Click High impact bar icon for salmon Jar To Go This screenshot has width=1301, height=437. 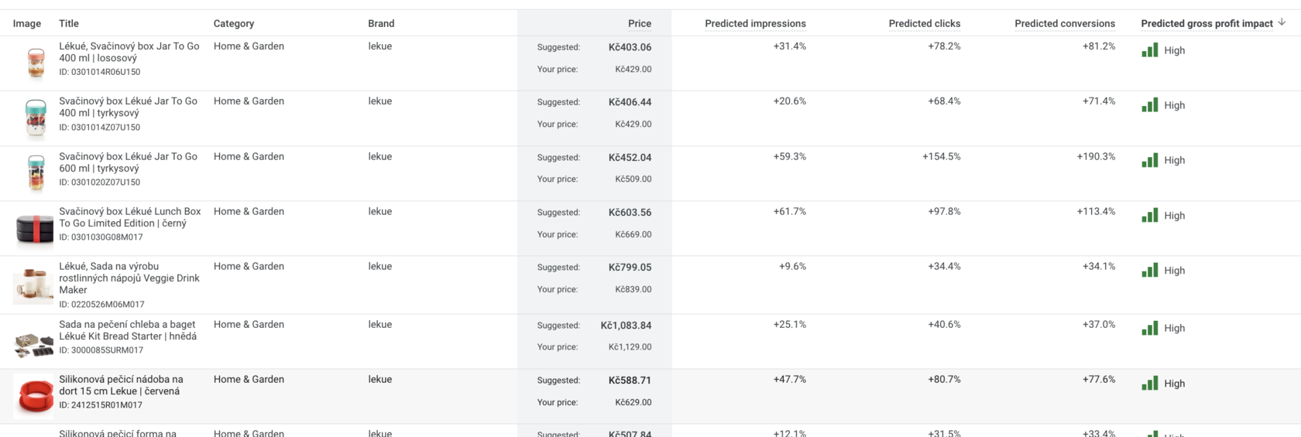(1150, 50)
